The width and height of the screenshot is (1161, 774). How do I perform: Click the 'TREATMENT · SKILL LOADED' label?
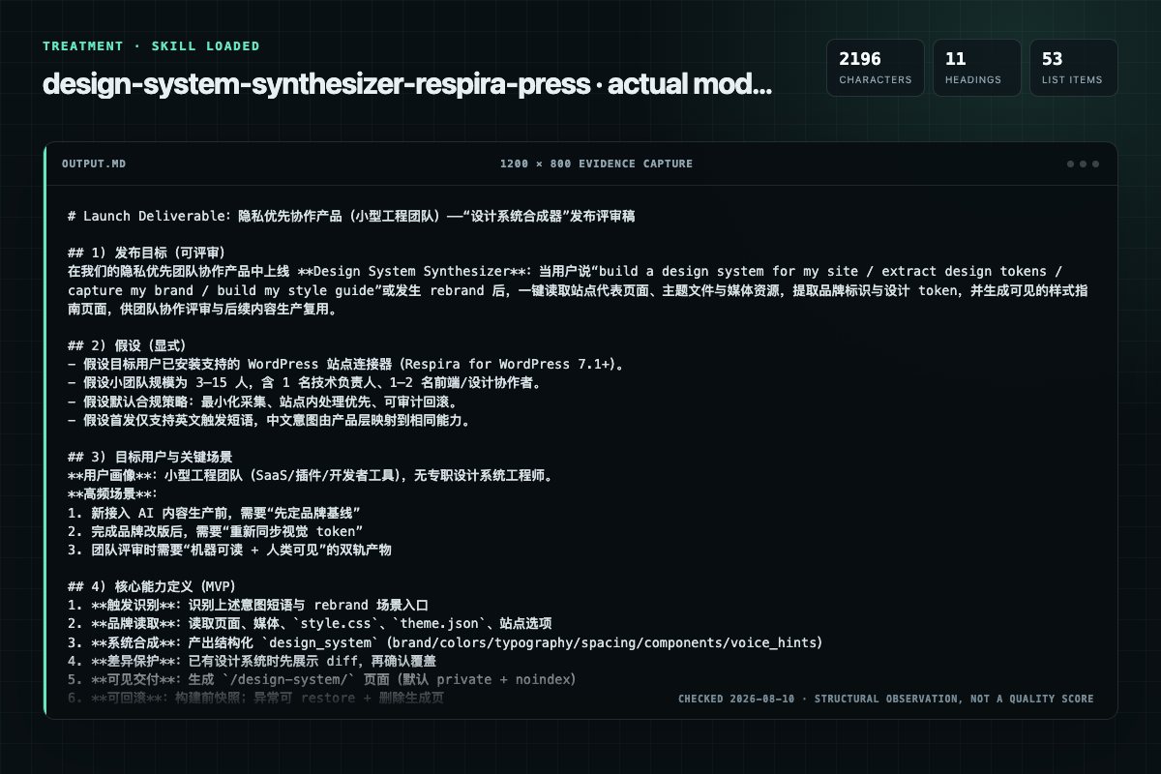tap(151, 45)
